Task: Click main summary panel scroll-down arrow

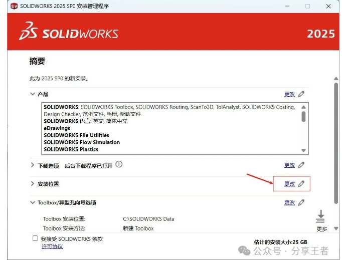Action: click(x=336, y=228)
